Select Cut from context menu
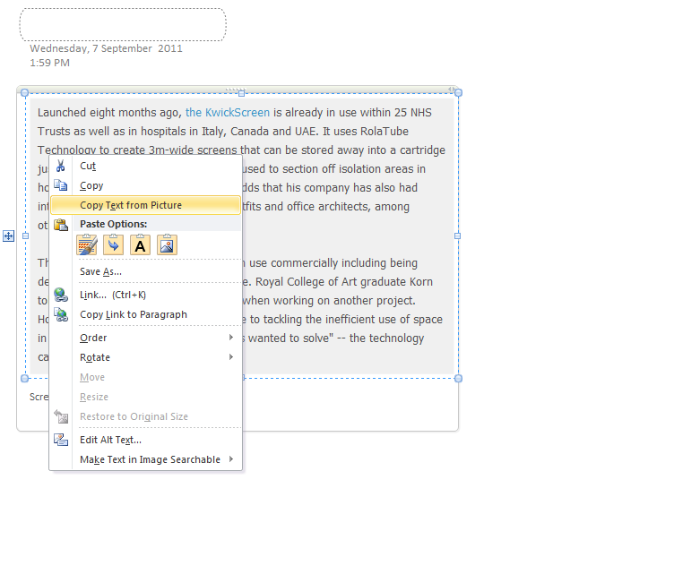 point(146,166)
